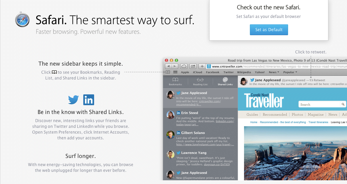Click "Be in the know with Shared Links." heading
347x184 pixels.
point(81,112)
